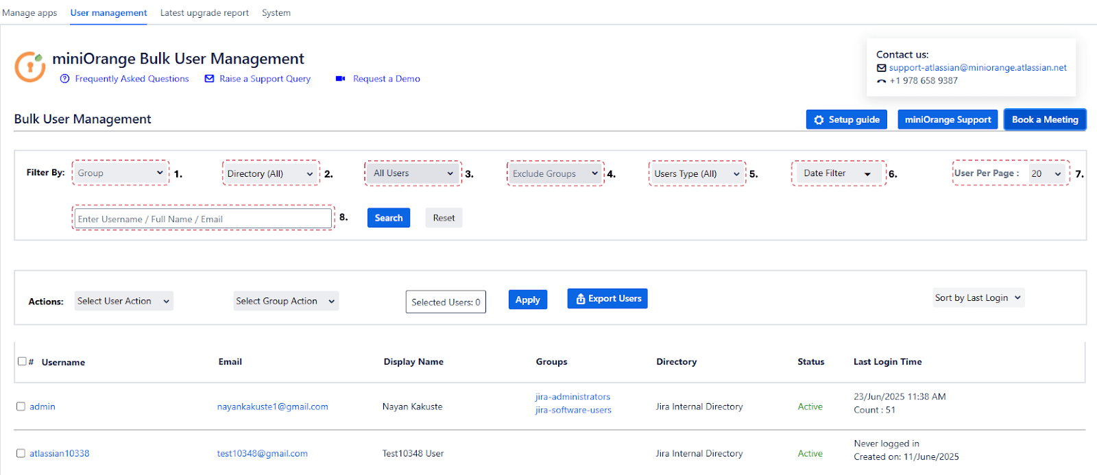1097x475 pixels.
Task: Check the checkbox for atlassian10338 user
Action: 21,453
